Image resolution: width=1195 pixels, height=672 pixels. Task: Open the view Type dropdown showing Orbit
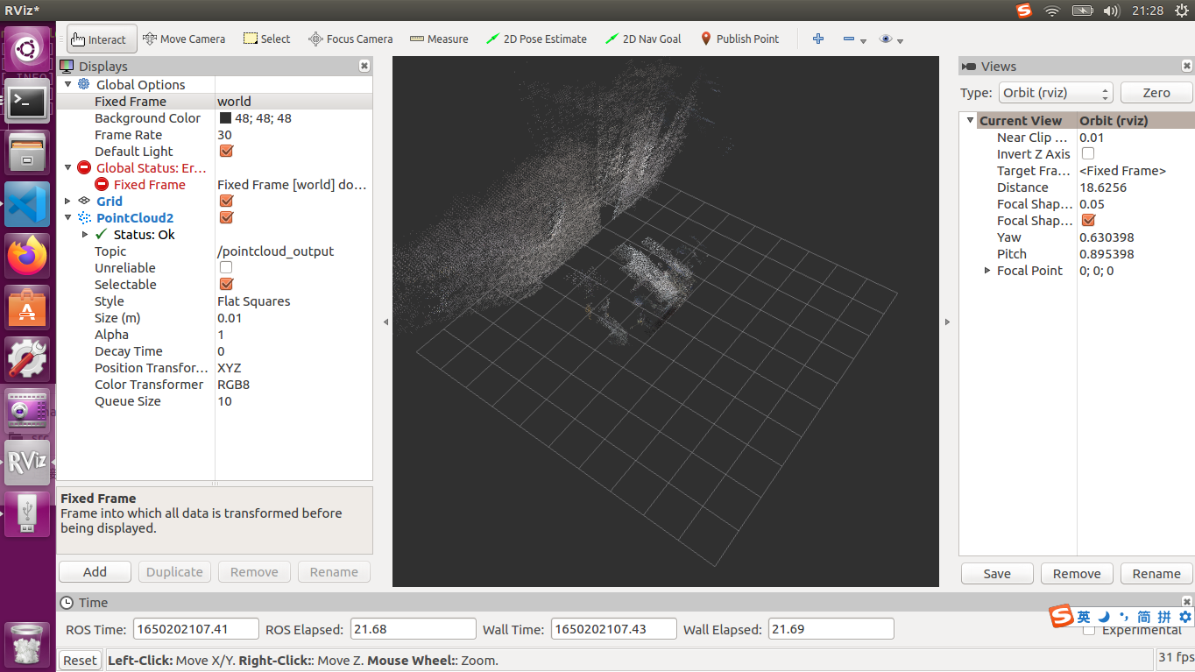(1055, 92)
